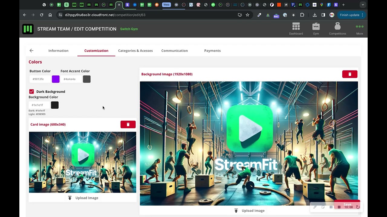Open the eyedropper color picker extension

[259, 15]
